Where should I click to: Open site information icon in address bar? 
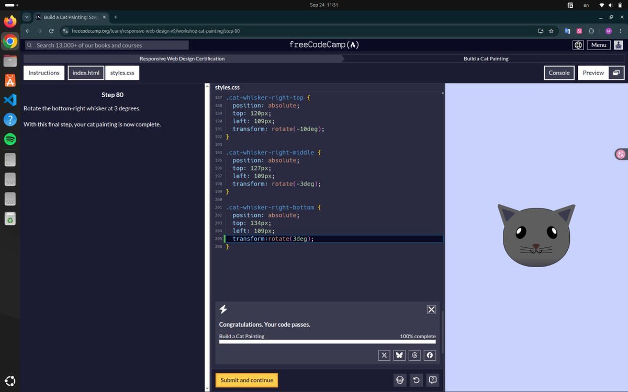pyautogui.click(x=65, y=31)
